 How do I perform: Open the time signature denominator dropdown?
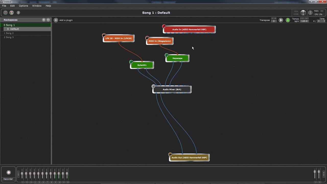(321, 21)
